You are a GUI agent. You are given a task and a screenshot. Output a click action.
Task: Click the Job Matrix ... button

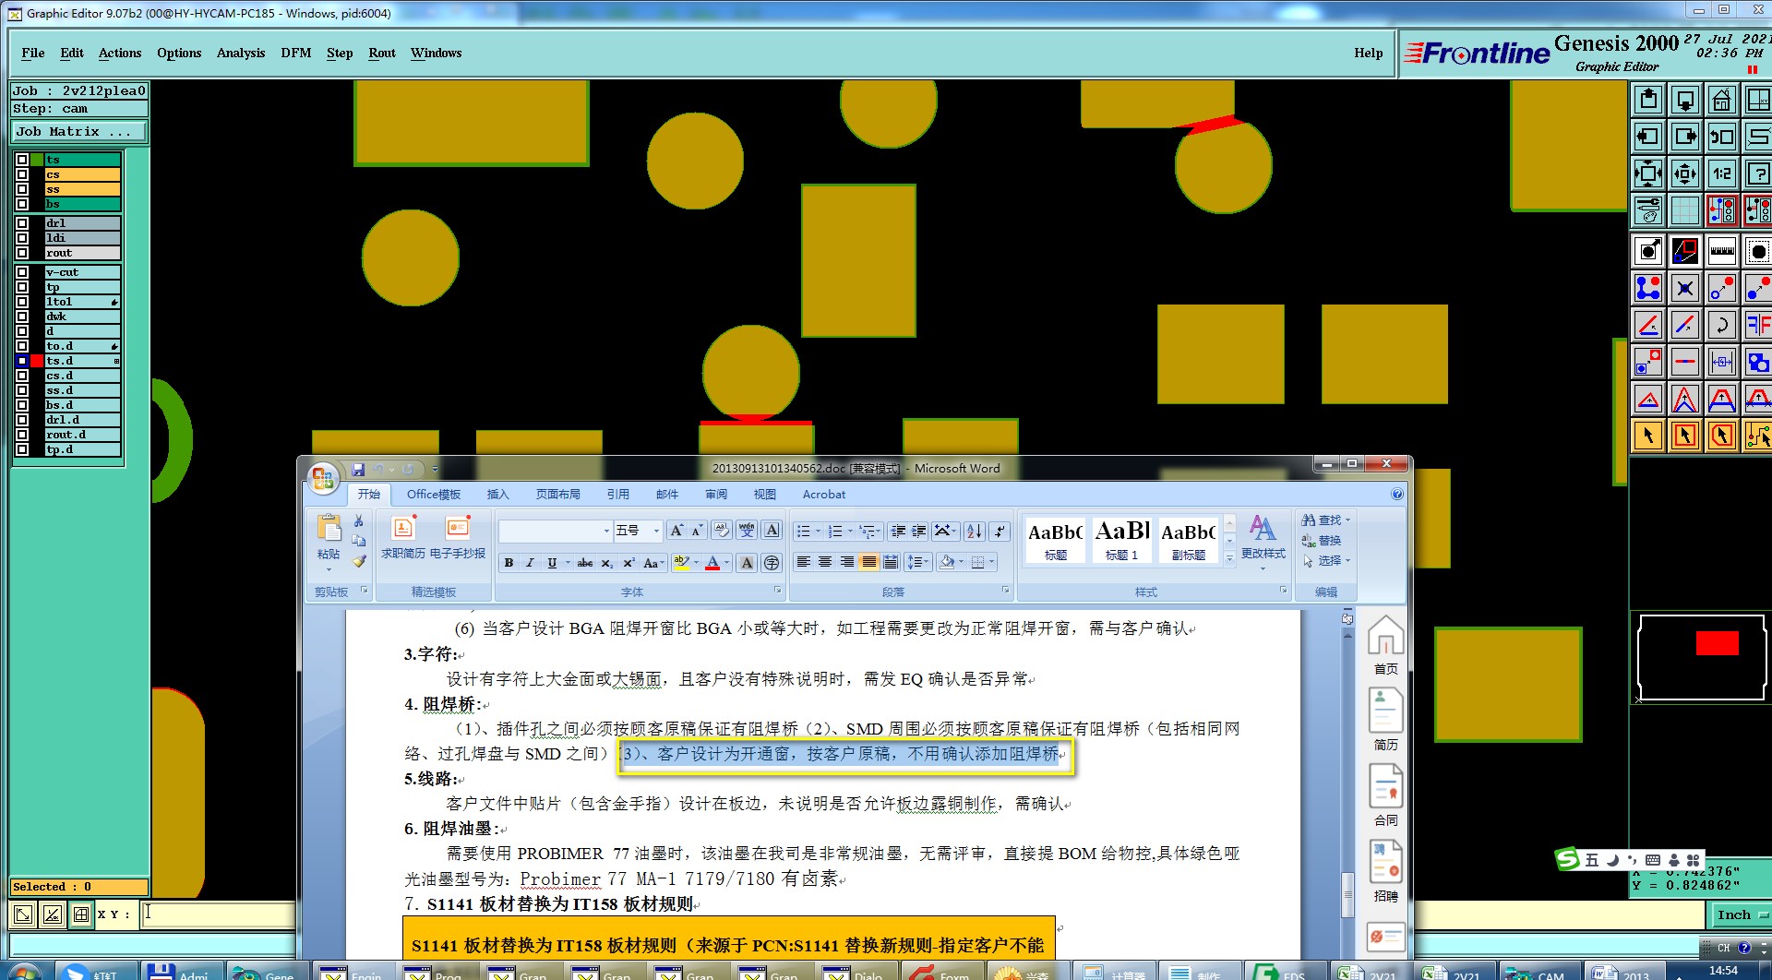[x=79, y=132]
